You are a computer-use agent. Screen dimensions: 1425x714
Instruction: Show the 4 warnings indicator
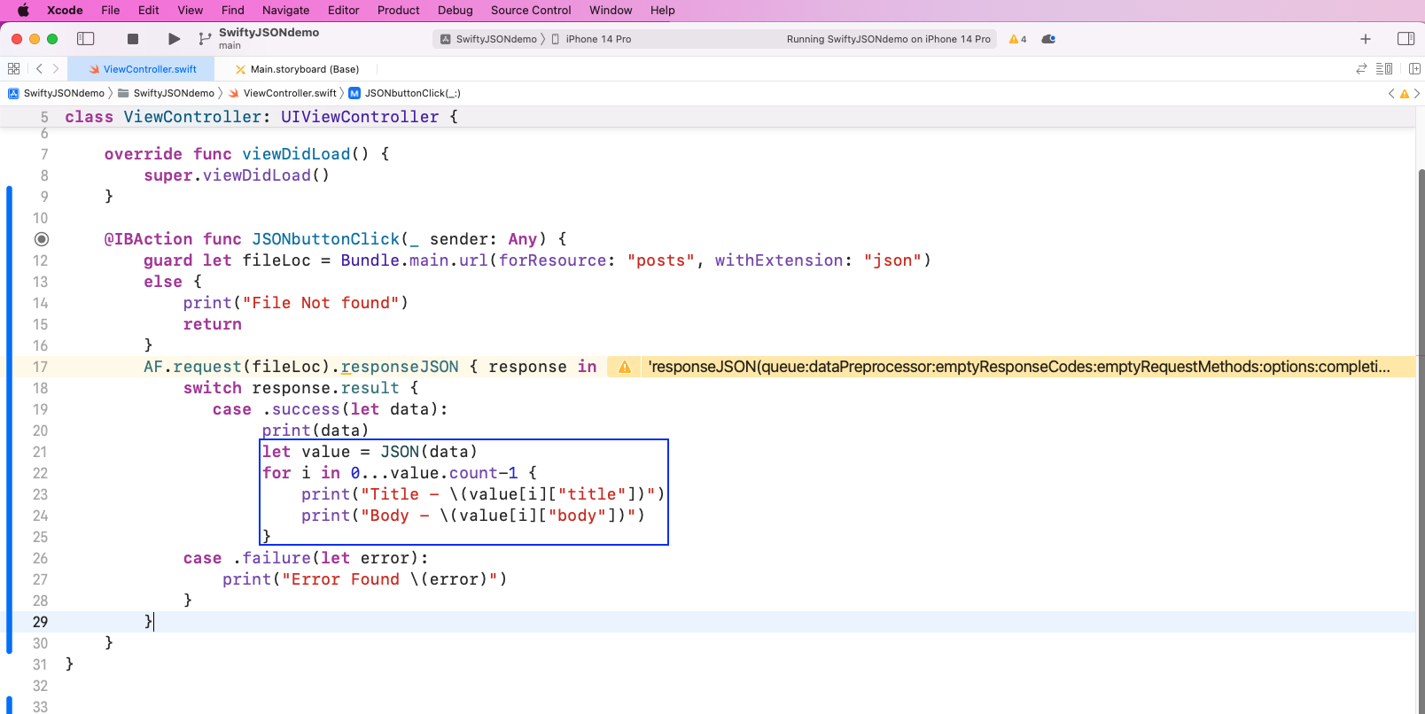1017,39
